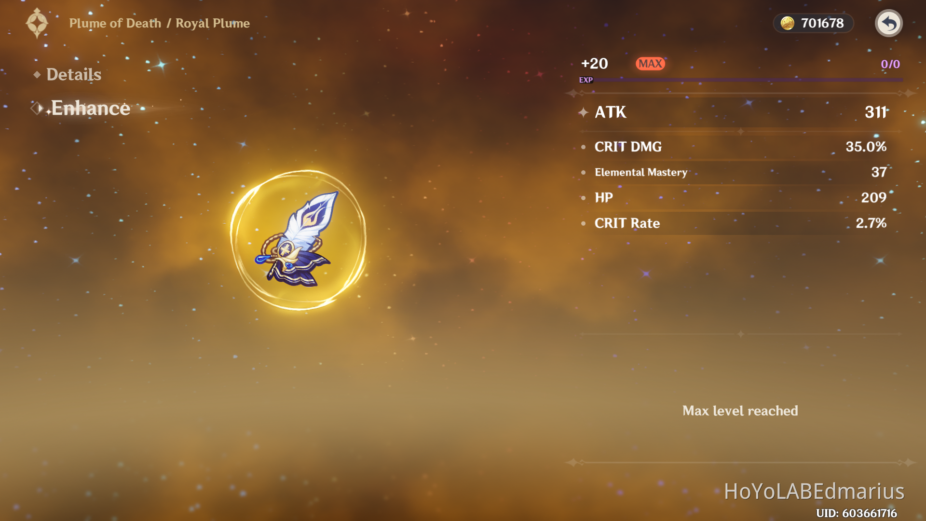The height and width of the screenshot is (521, 926).
Task: Click the diamond marker beside Enhance
Action: click(x=37, y=108)
